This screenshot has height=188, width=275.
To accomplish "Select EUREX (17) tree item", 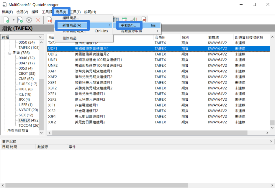I will coord(28,84).
